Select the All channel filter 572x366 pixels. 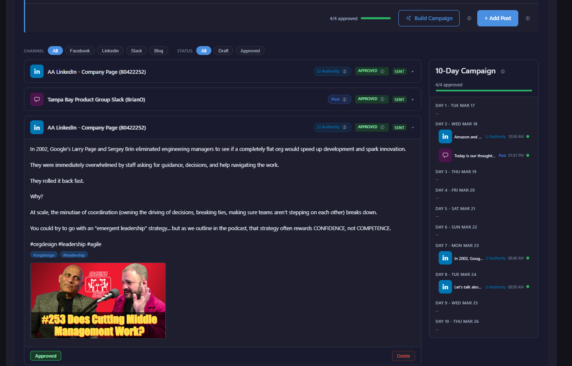(x=55, y=51)
